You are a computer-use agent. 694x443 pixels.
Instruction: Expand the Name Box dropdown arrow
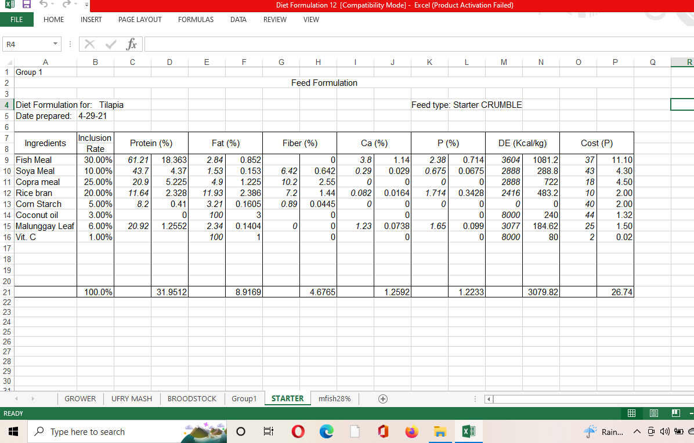click(x=55, y=43)
